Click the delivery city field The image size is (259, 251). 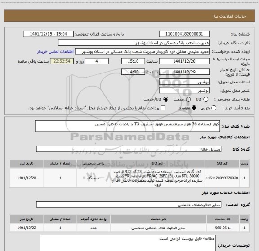point(184,91)
